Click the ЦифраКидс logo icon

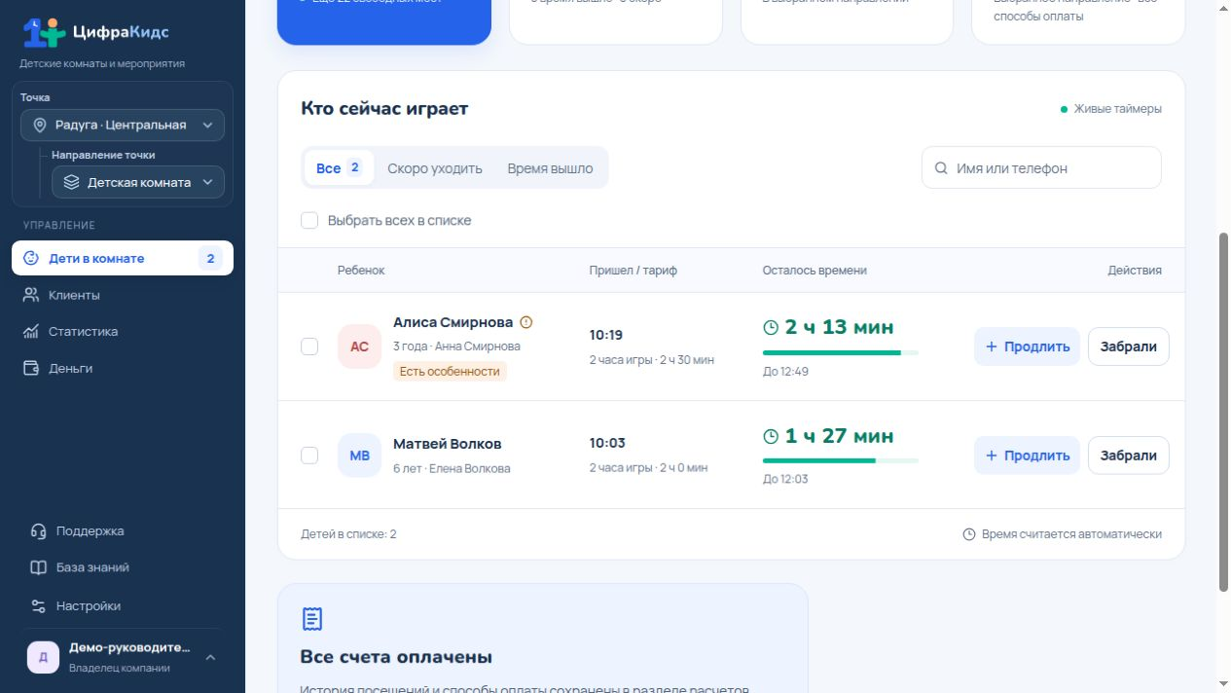(x=44, y=33)
